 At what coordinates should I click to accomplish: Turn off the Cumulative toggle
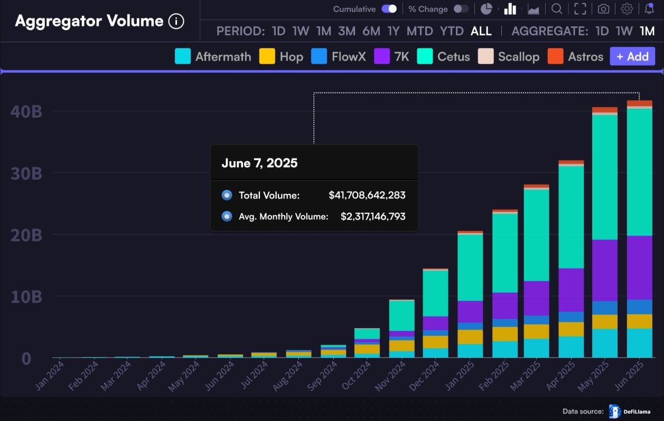[x=389, y=9]
